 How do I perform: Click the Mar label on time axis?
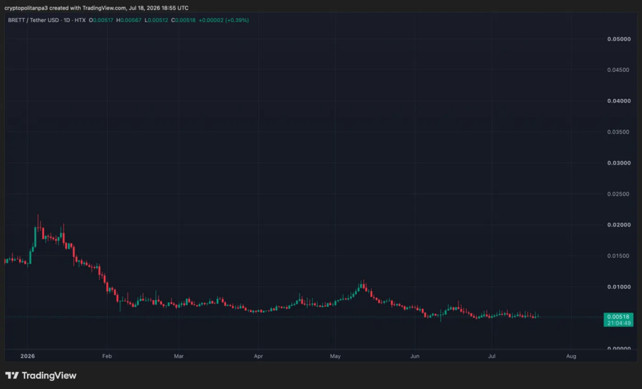[179, 356]
